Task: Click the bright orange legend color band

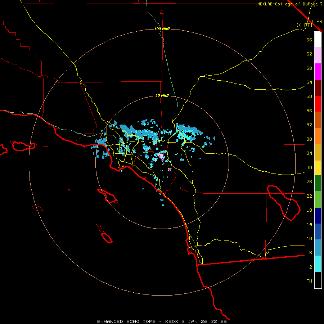Action: [318, 136]
